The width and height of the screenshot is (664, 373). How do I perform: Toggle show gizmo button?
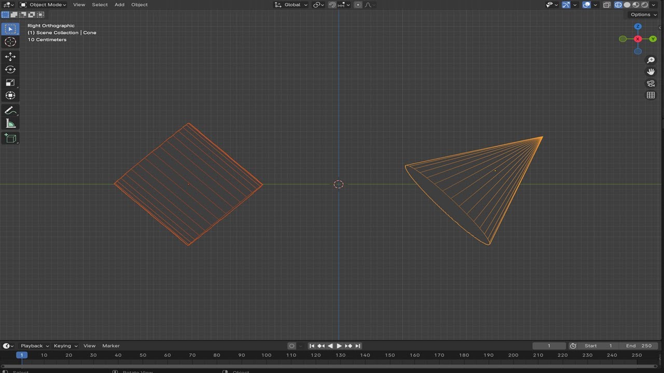point(566,5)
